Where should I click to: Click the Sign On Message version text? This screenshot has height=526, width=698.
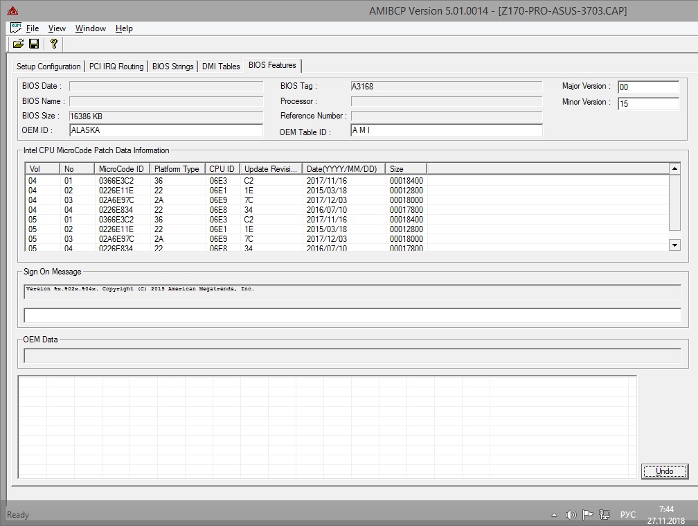(x=140, y=289)
